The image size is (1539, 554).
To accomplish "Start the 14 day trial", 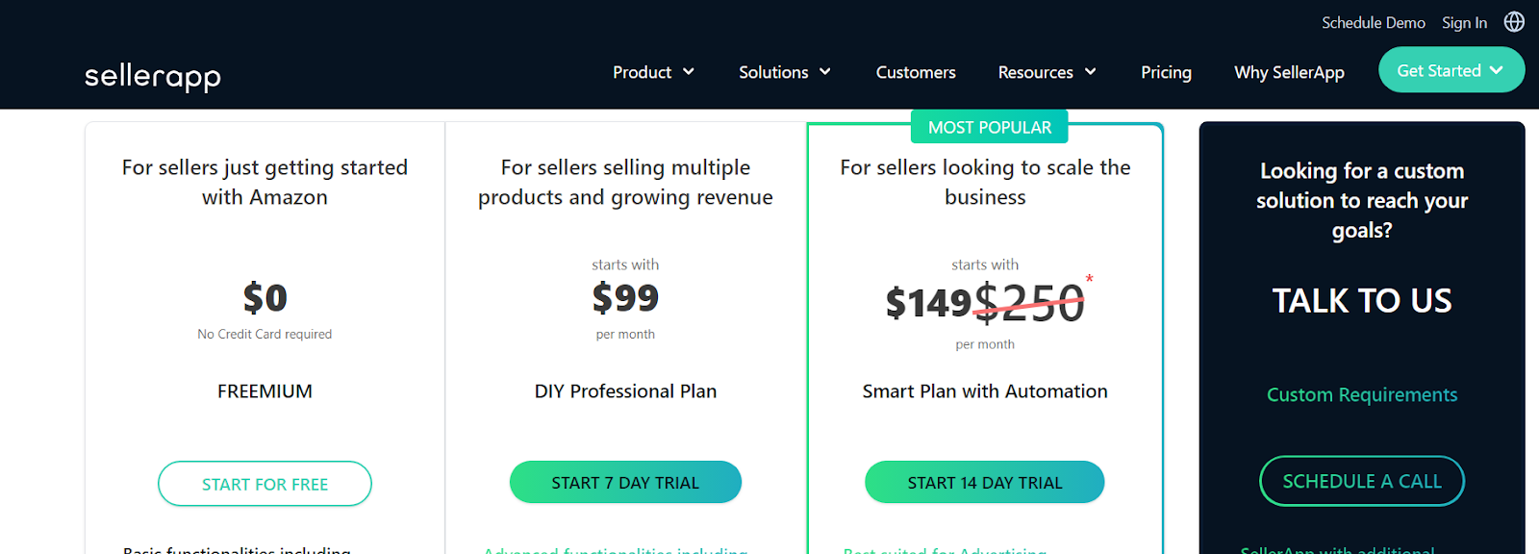I will 985,482.
